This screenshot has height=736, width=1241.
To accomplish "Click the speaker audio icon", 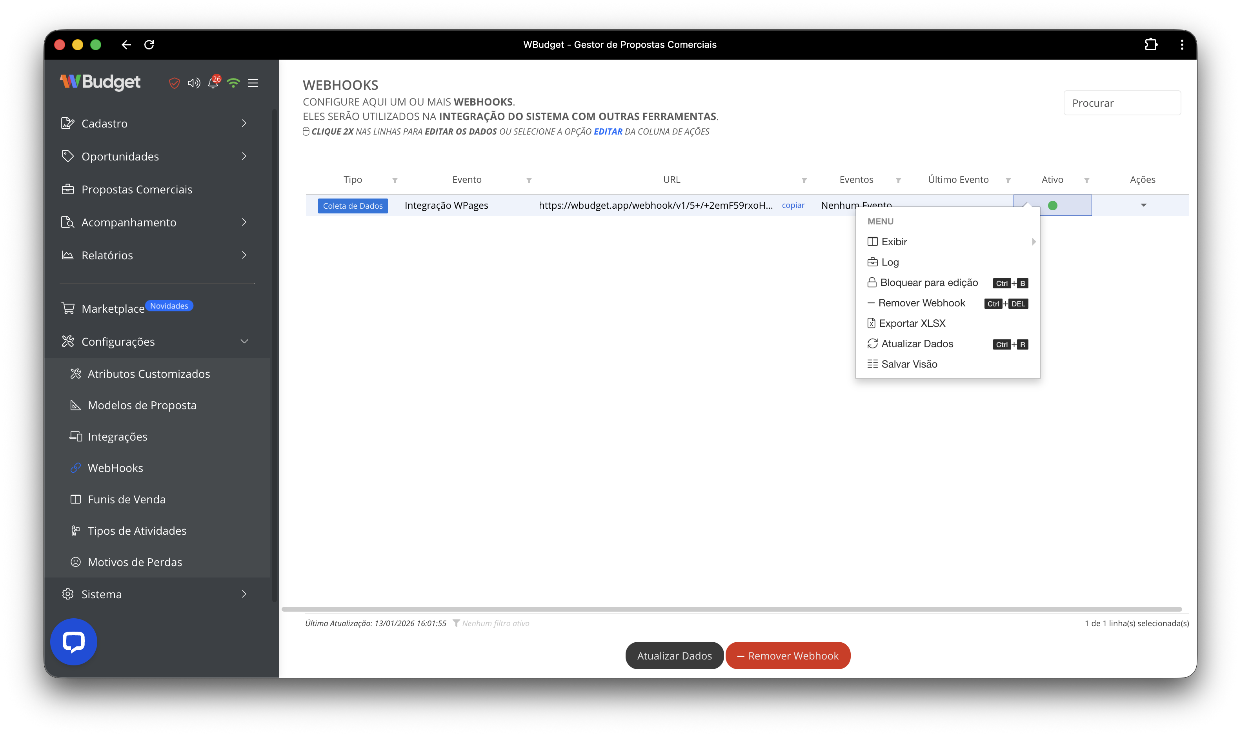I will (193, 83).
